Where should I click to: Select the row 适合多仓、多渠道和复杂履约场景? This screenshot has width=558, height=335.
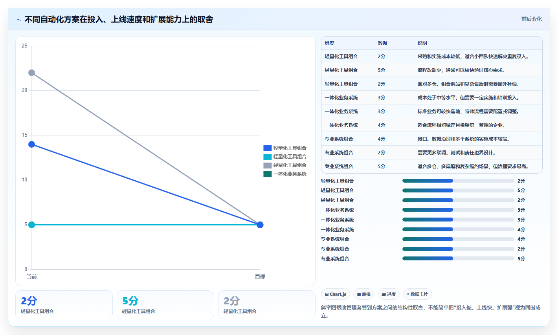tap(431, 167)
